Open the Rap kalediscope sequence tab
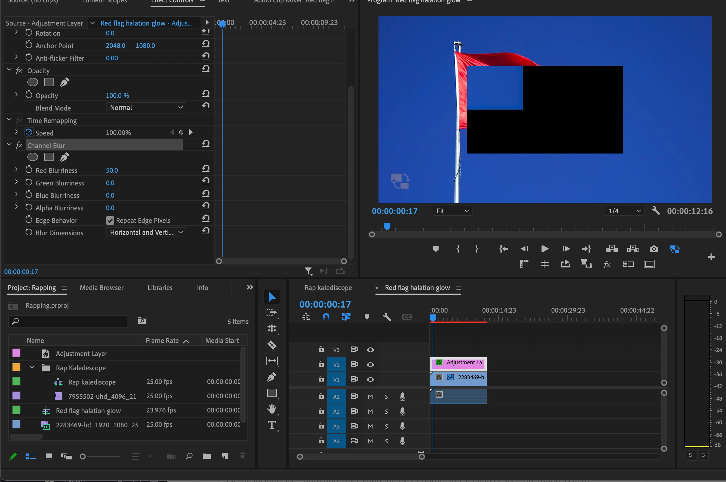Screen dimensions: 726x482 tap(328, 288)
